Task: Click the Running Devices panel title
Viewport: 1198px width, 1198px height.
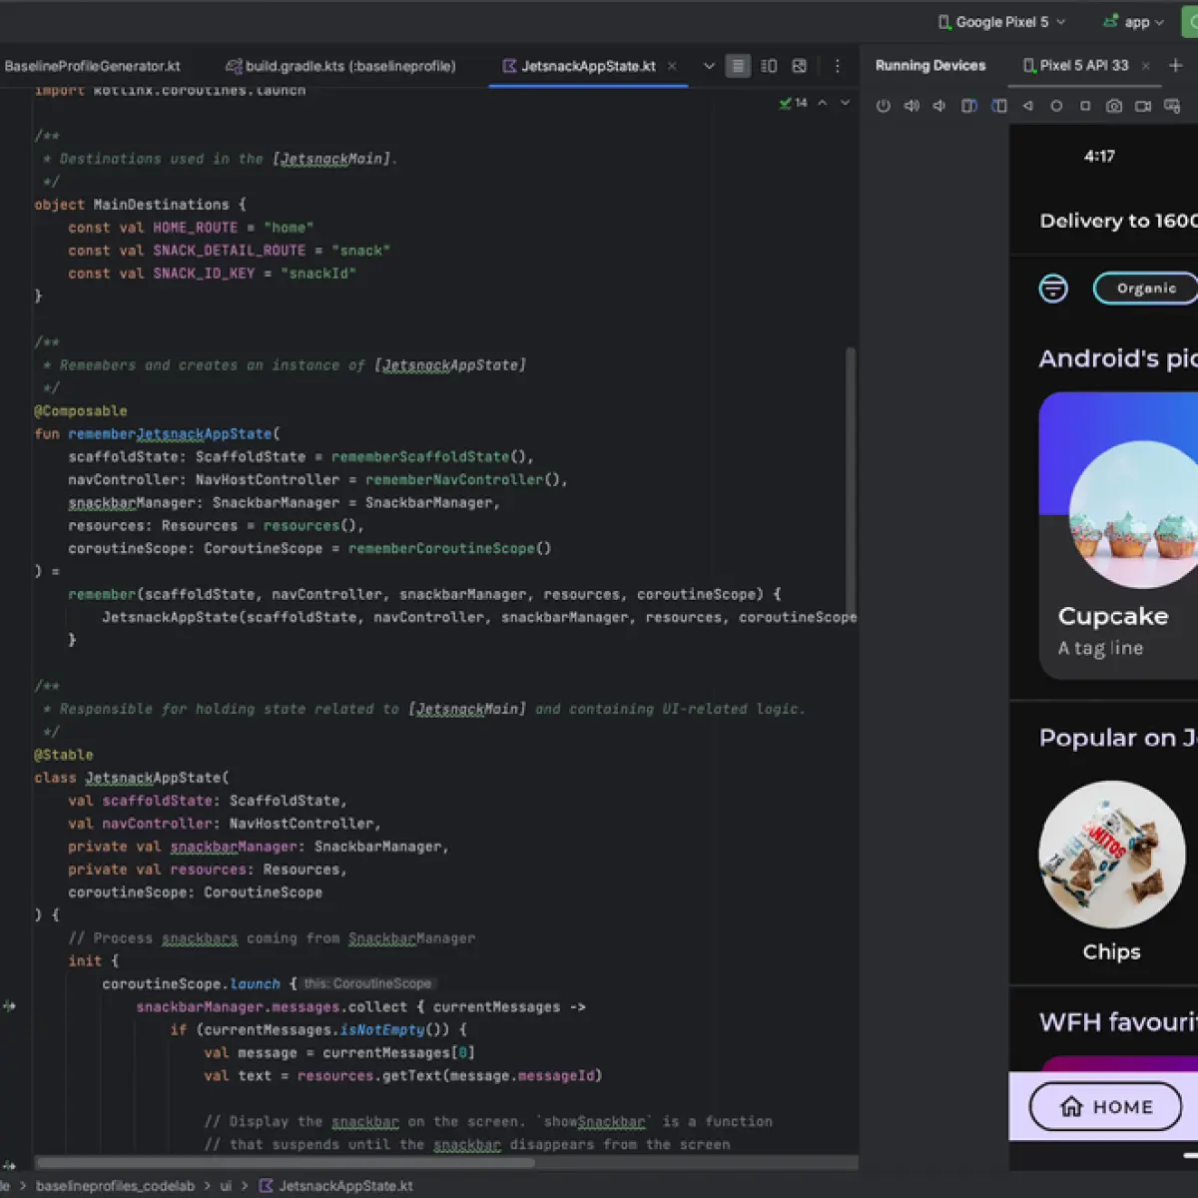Action: (930, 66)
